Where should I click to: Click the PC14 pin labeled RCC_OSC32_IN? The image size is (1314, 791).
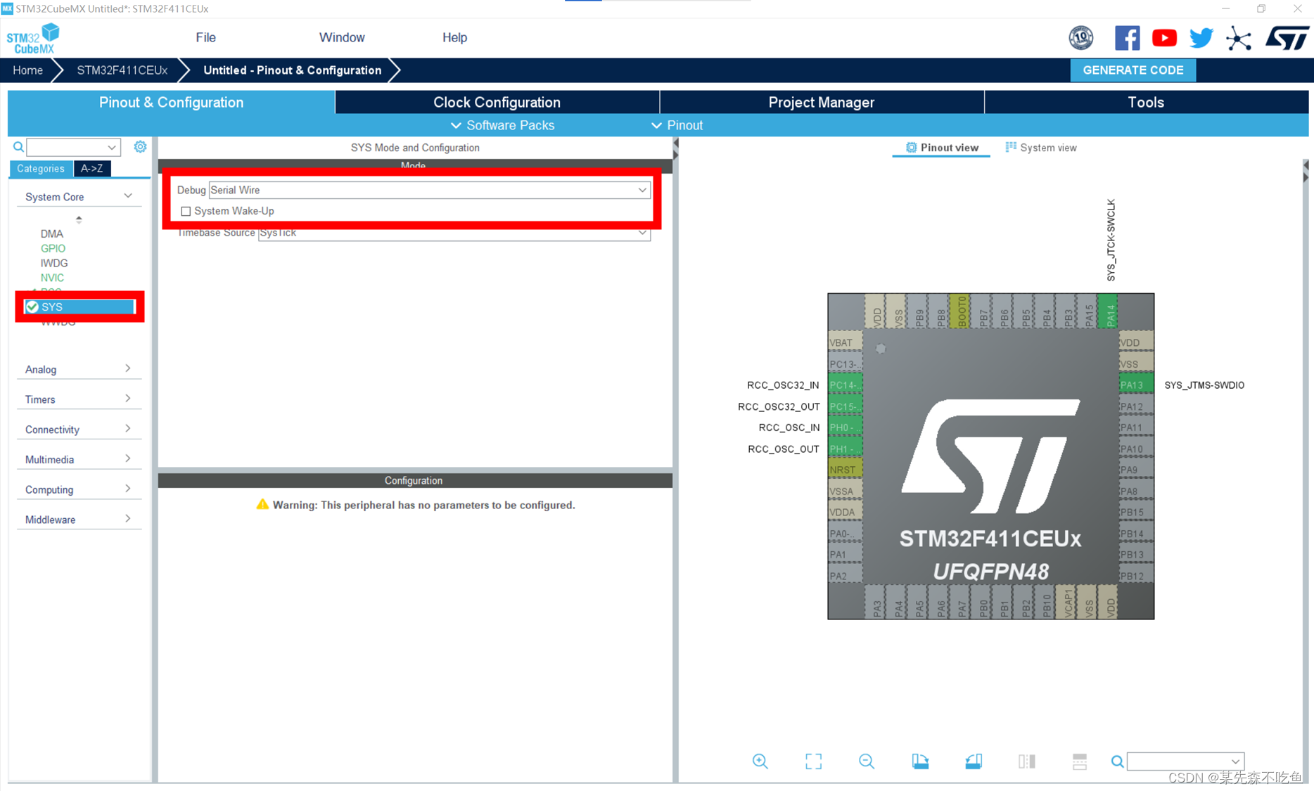coord(846,385)
